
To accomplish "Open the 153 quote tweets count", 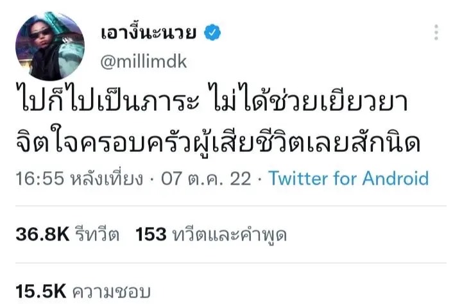I will click(x=151, y=235).
